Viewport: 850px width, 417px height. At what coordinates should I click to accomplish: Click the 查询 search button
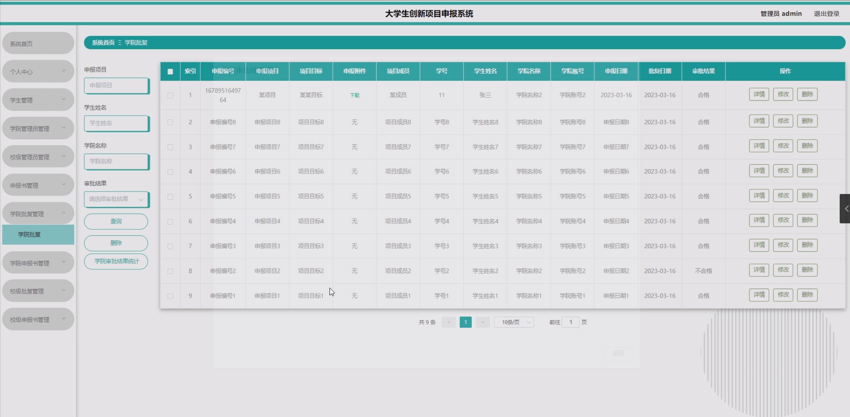pyautogui.click(x=116, y=221)
